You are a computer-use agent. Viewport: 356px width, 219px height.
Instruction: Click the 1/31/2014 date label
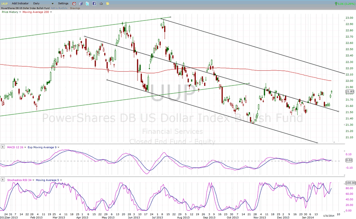(329, 215)
